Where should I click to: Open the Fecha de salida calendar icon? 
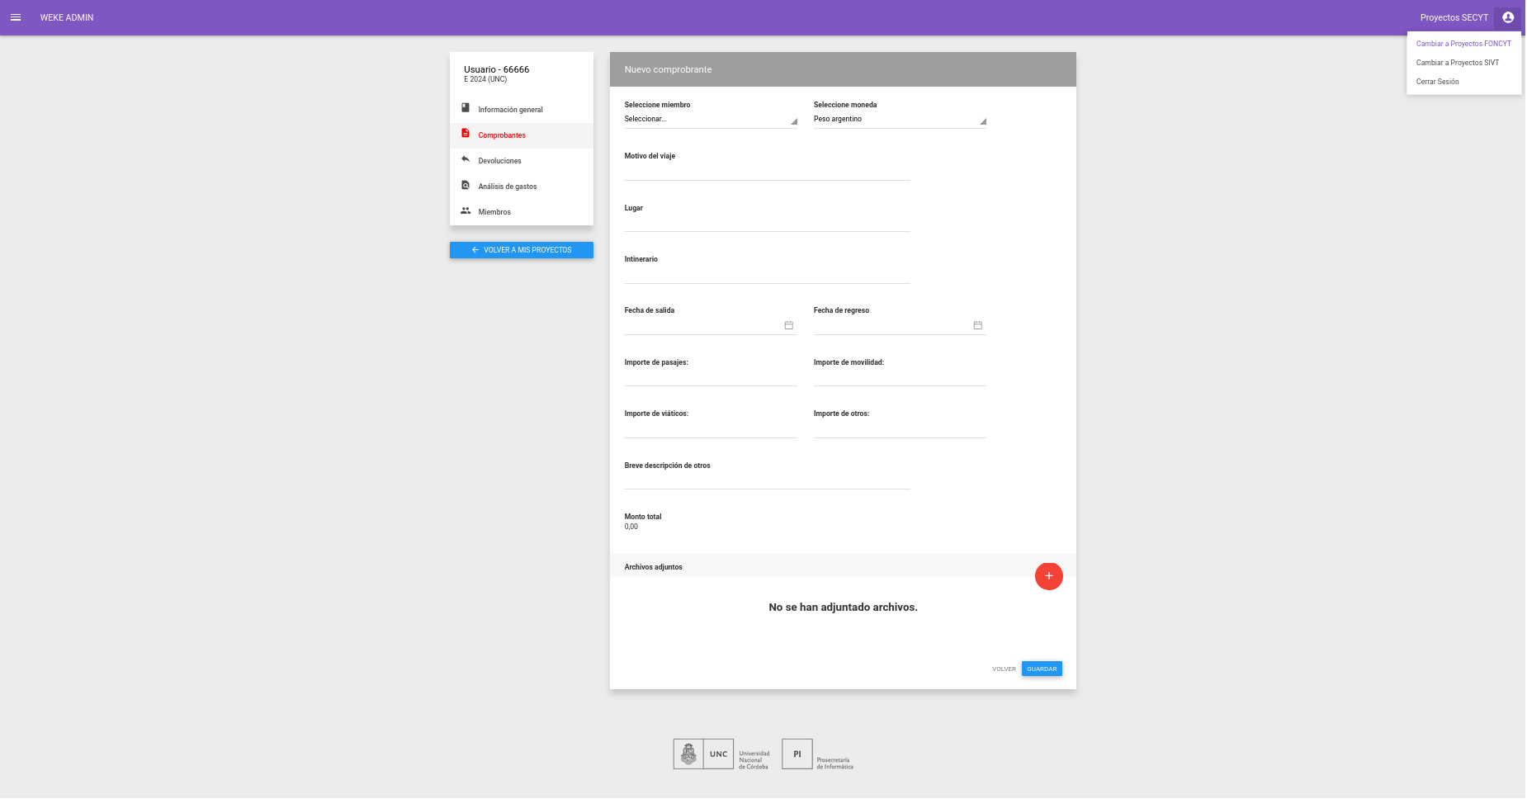789,325
